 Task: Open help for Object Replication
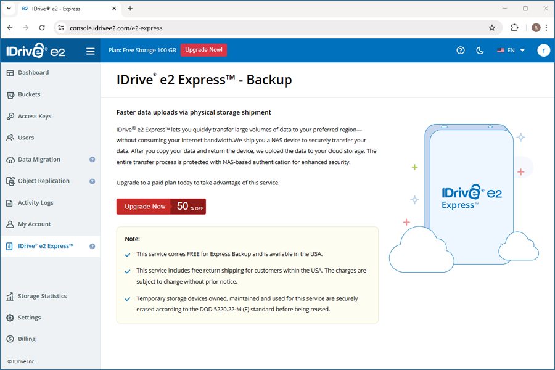[x=92, y=181]
